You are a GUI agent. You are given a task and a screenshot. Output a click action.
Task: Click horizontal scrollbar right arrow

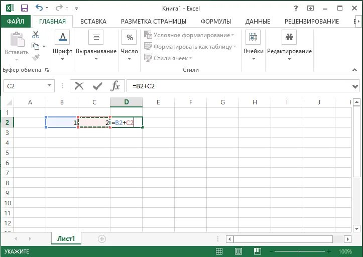point(347,239)
